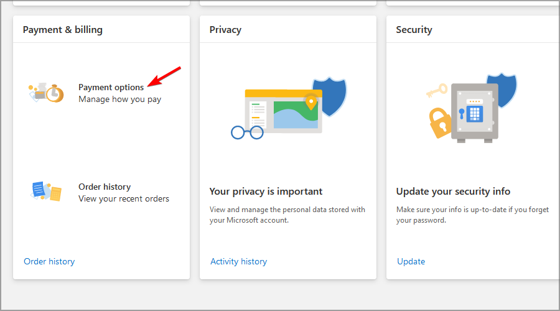
Task: Open the Activity history link
Action: coord(238,261)
